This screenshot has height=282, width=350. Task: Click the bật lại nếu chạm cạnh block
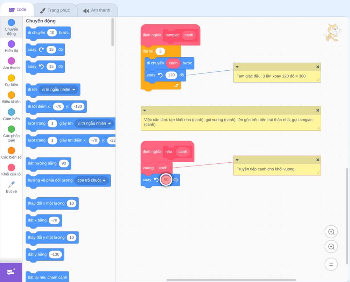coord(47,277)
